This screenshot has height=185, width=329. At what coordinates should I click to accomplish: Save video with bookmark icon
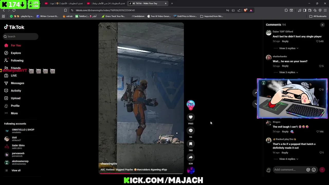click(191, 144)
